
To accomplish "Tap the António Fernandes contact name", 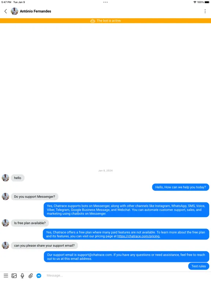I will click(36, 11).
